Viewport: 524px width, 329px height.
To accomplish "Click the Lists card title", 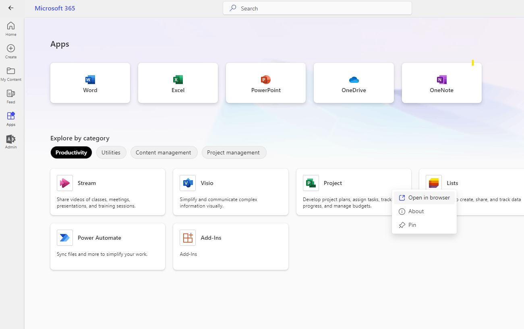I will pyautogui.click(x=452, y=183).
